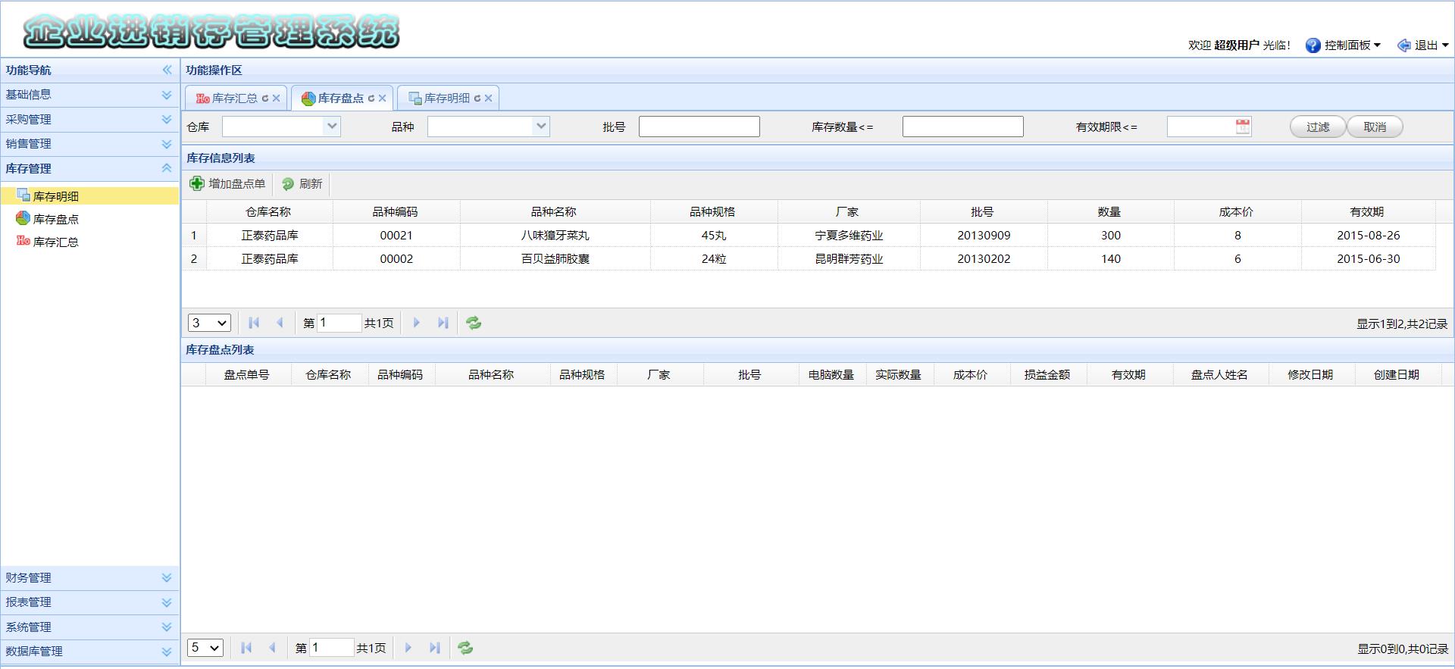Close the 库存汇总 tab

click(277, 98)
